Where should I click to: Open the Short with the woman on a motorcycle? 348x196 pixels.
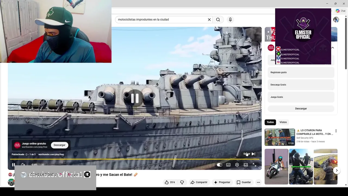point(276,167)
